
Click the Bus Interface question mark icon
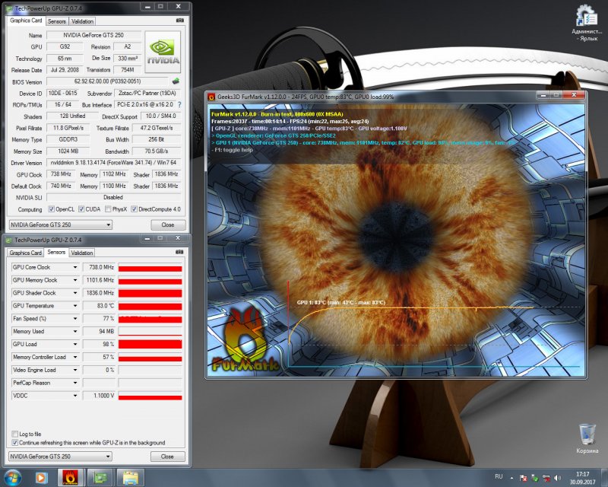pyautogui.click(x=179, y=104)
